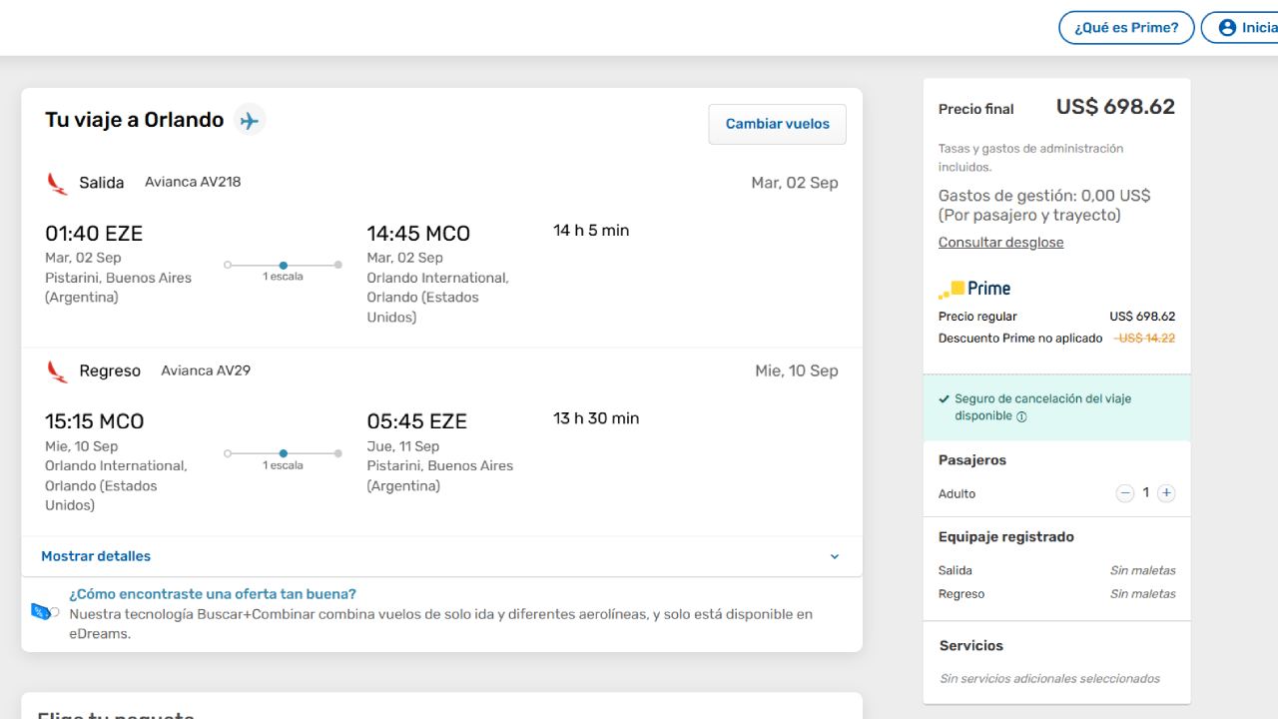The width and height of the screenshot is (1278, 719).
Task: Open Mostrar detalles link
Action: pyautogui.click(x=96, y=556)
